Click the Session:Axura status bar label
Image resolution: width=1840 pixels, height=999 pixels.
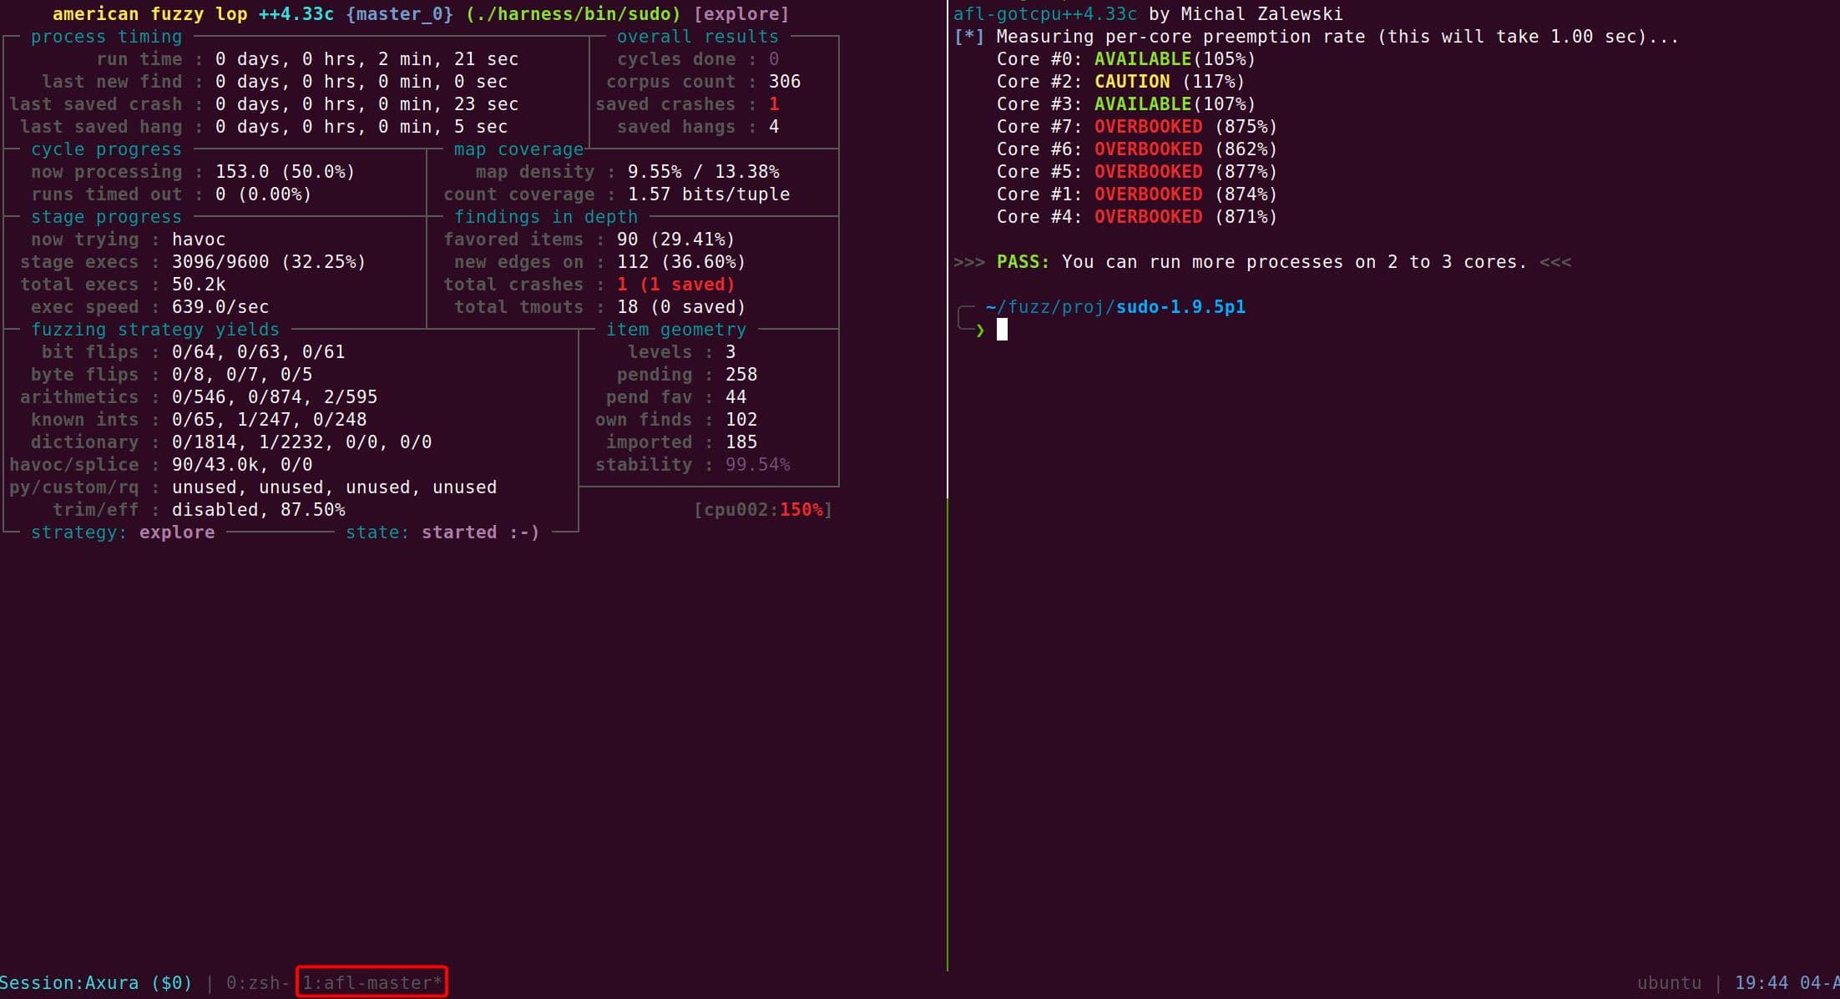click(x=96, y=982)
